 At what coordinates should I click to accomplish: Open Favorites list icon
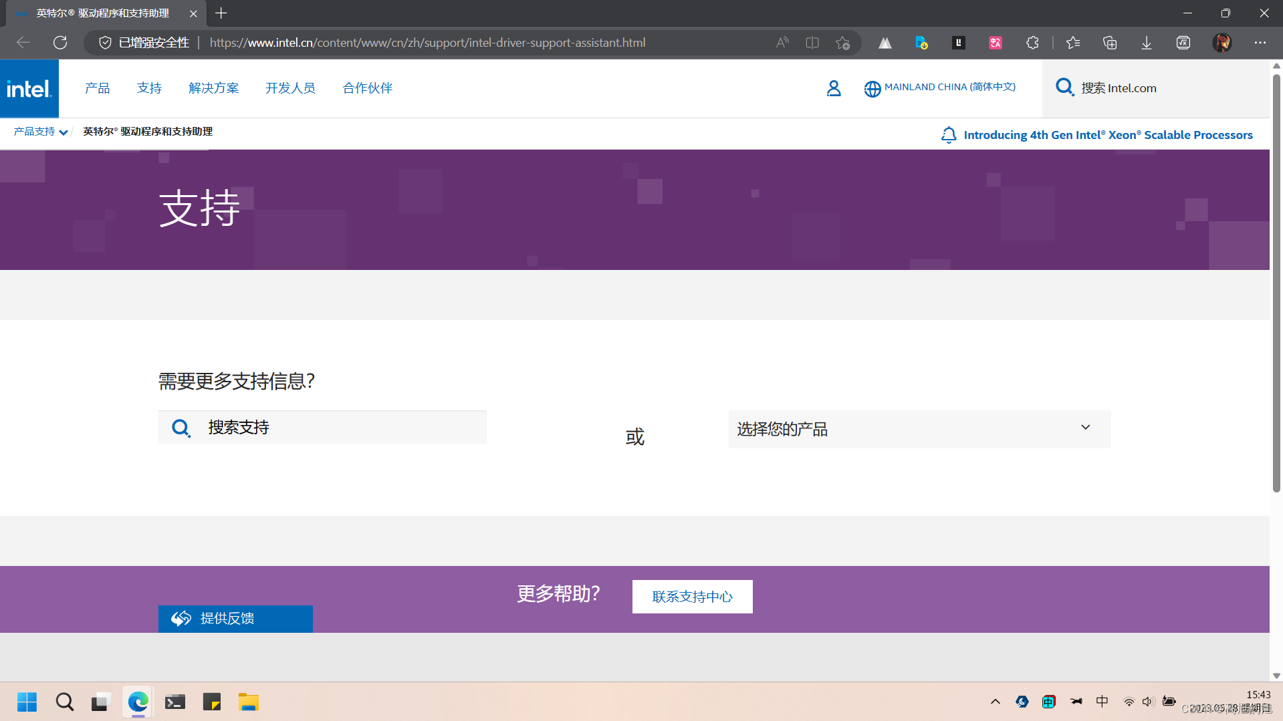click(1073, 43)
